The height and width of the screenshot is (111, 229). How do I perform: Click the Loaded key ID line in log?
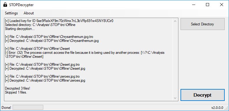[x=59, y=21]
